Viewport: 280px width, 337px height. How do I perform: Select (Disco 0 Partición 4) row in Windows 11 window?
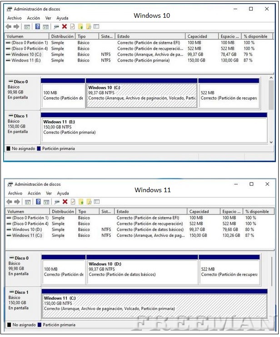140,224
